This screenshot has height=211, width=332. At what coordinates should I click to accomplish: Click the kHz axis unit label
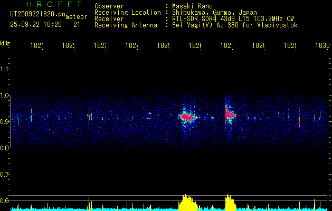pos(5,43)
